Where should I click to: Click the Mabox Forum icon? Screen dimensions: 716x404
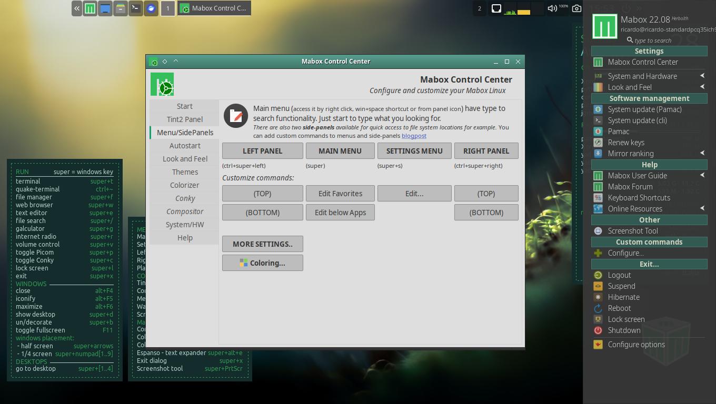(x=598, y=187)
